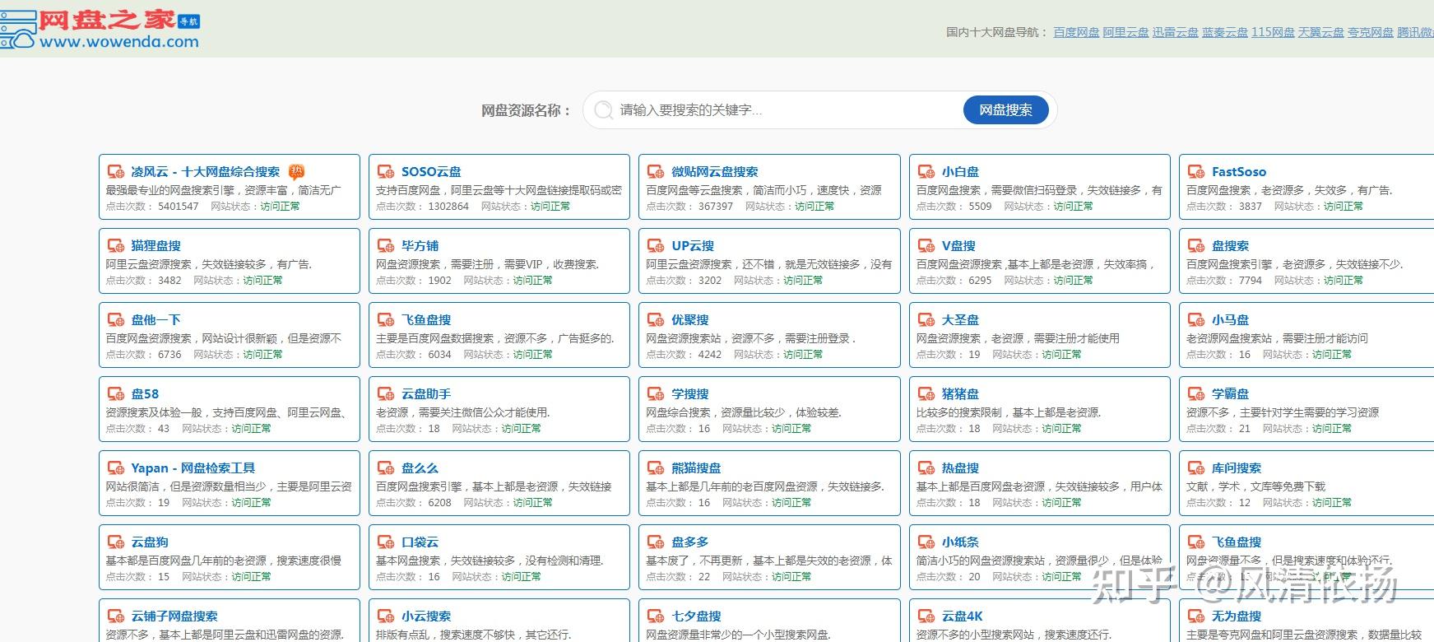
Task: Click the icon beside 盘他一下
Action: coord(116,320)
